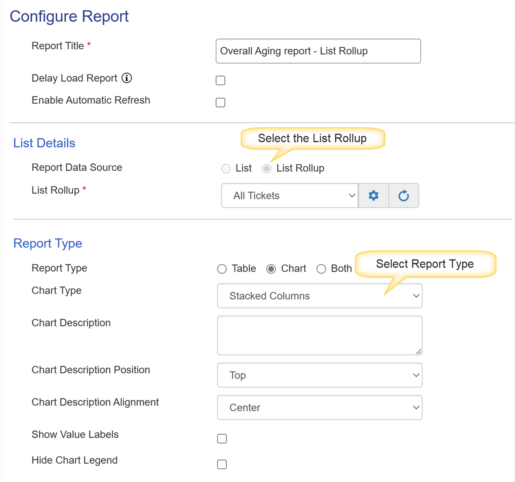Open the Stacked Columns chart type dropdown
Viewport: 515px width, 482px height.
point(319,296)
